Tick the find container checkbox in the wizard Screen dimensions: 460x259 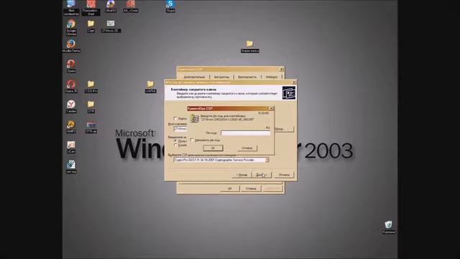[x=175, y=119]
